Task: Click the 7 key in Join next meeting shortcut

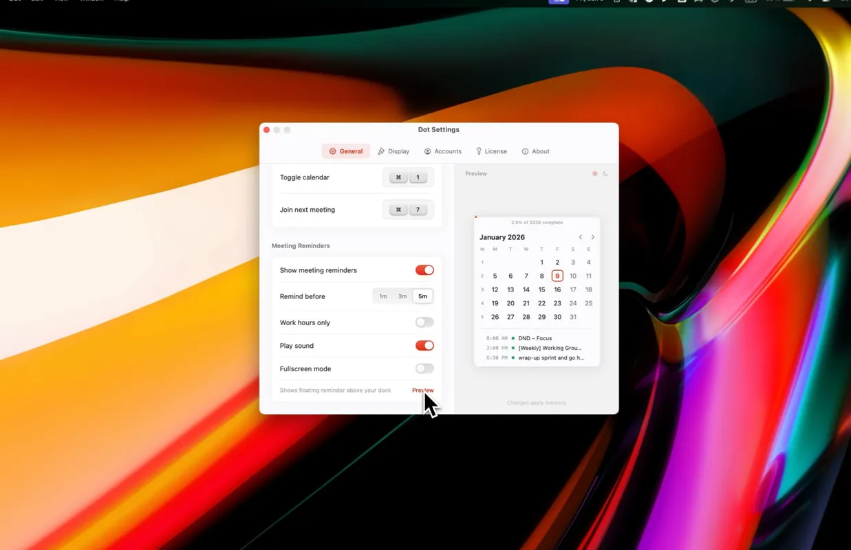Action: click(x=418, y=210)
